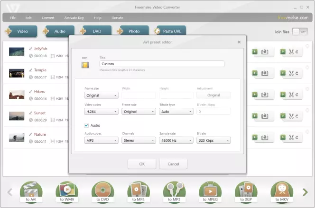Click the audio settings icon in Nature row
This screenshot has height=208, width=315.
[x=265, y=138]
